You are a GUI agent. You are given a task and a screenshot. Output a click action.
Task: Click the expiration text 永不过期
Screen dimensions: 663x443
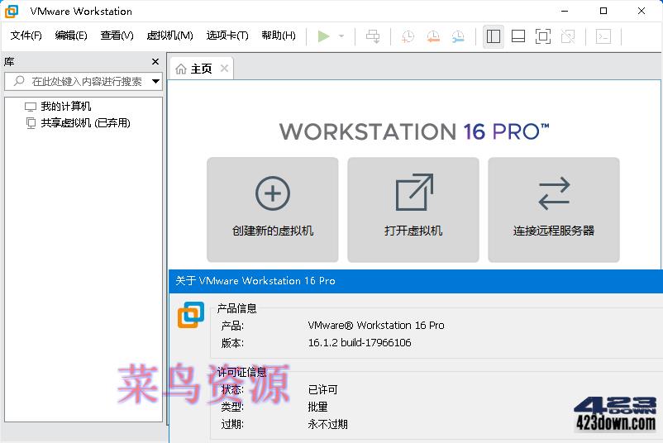pyautogui.click(x=327, y=424)
